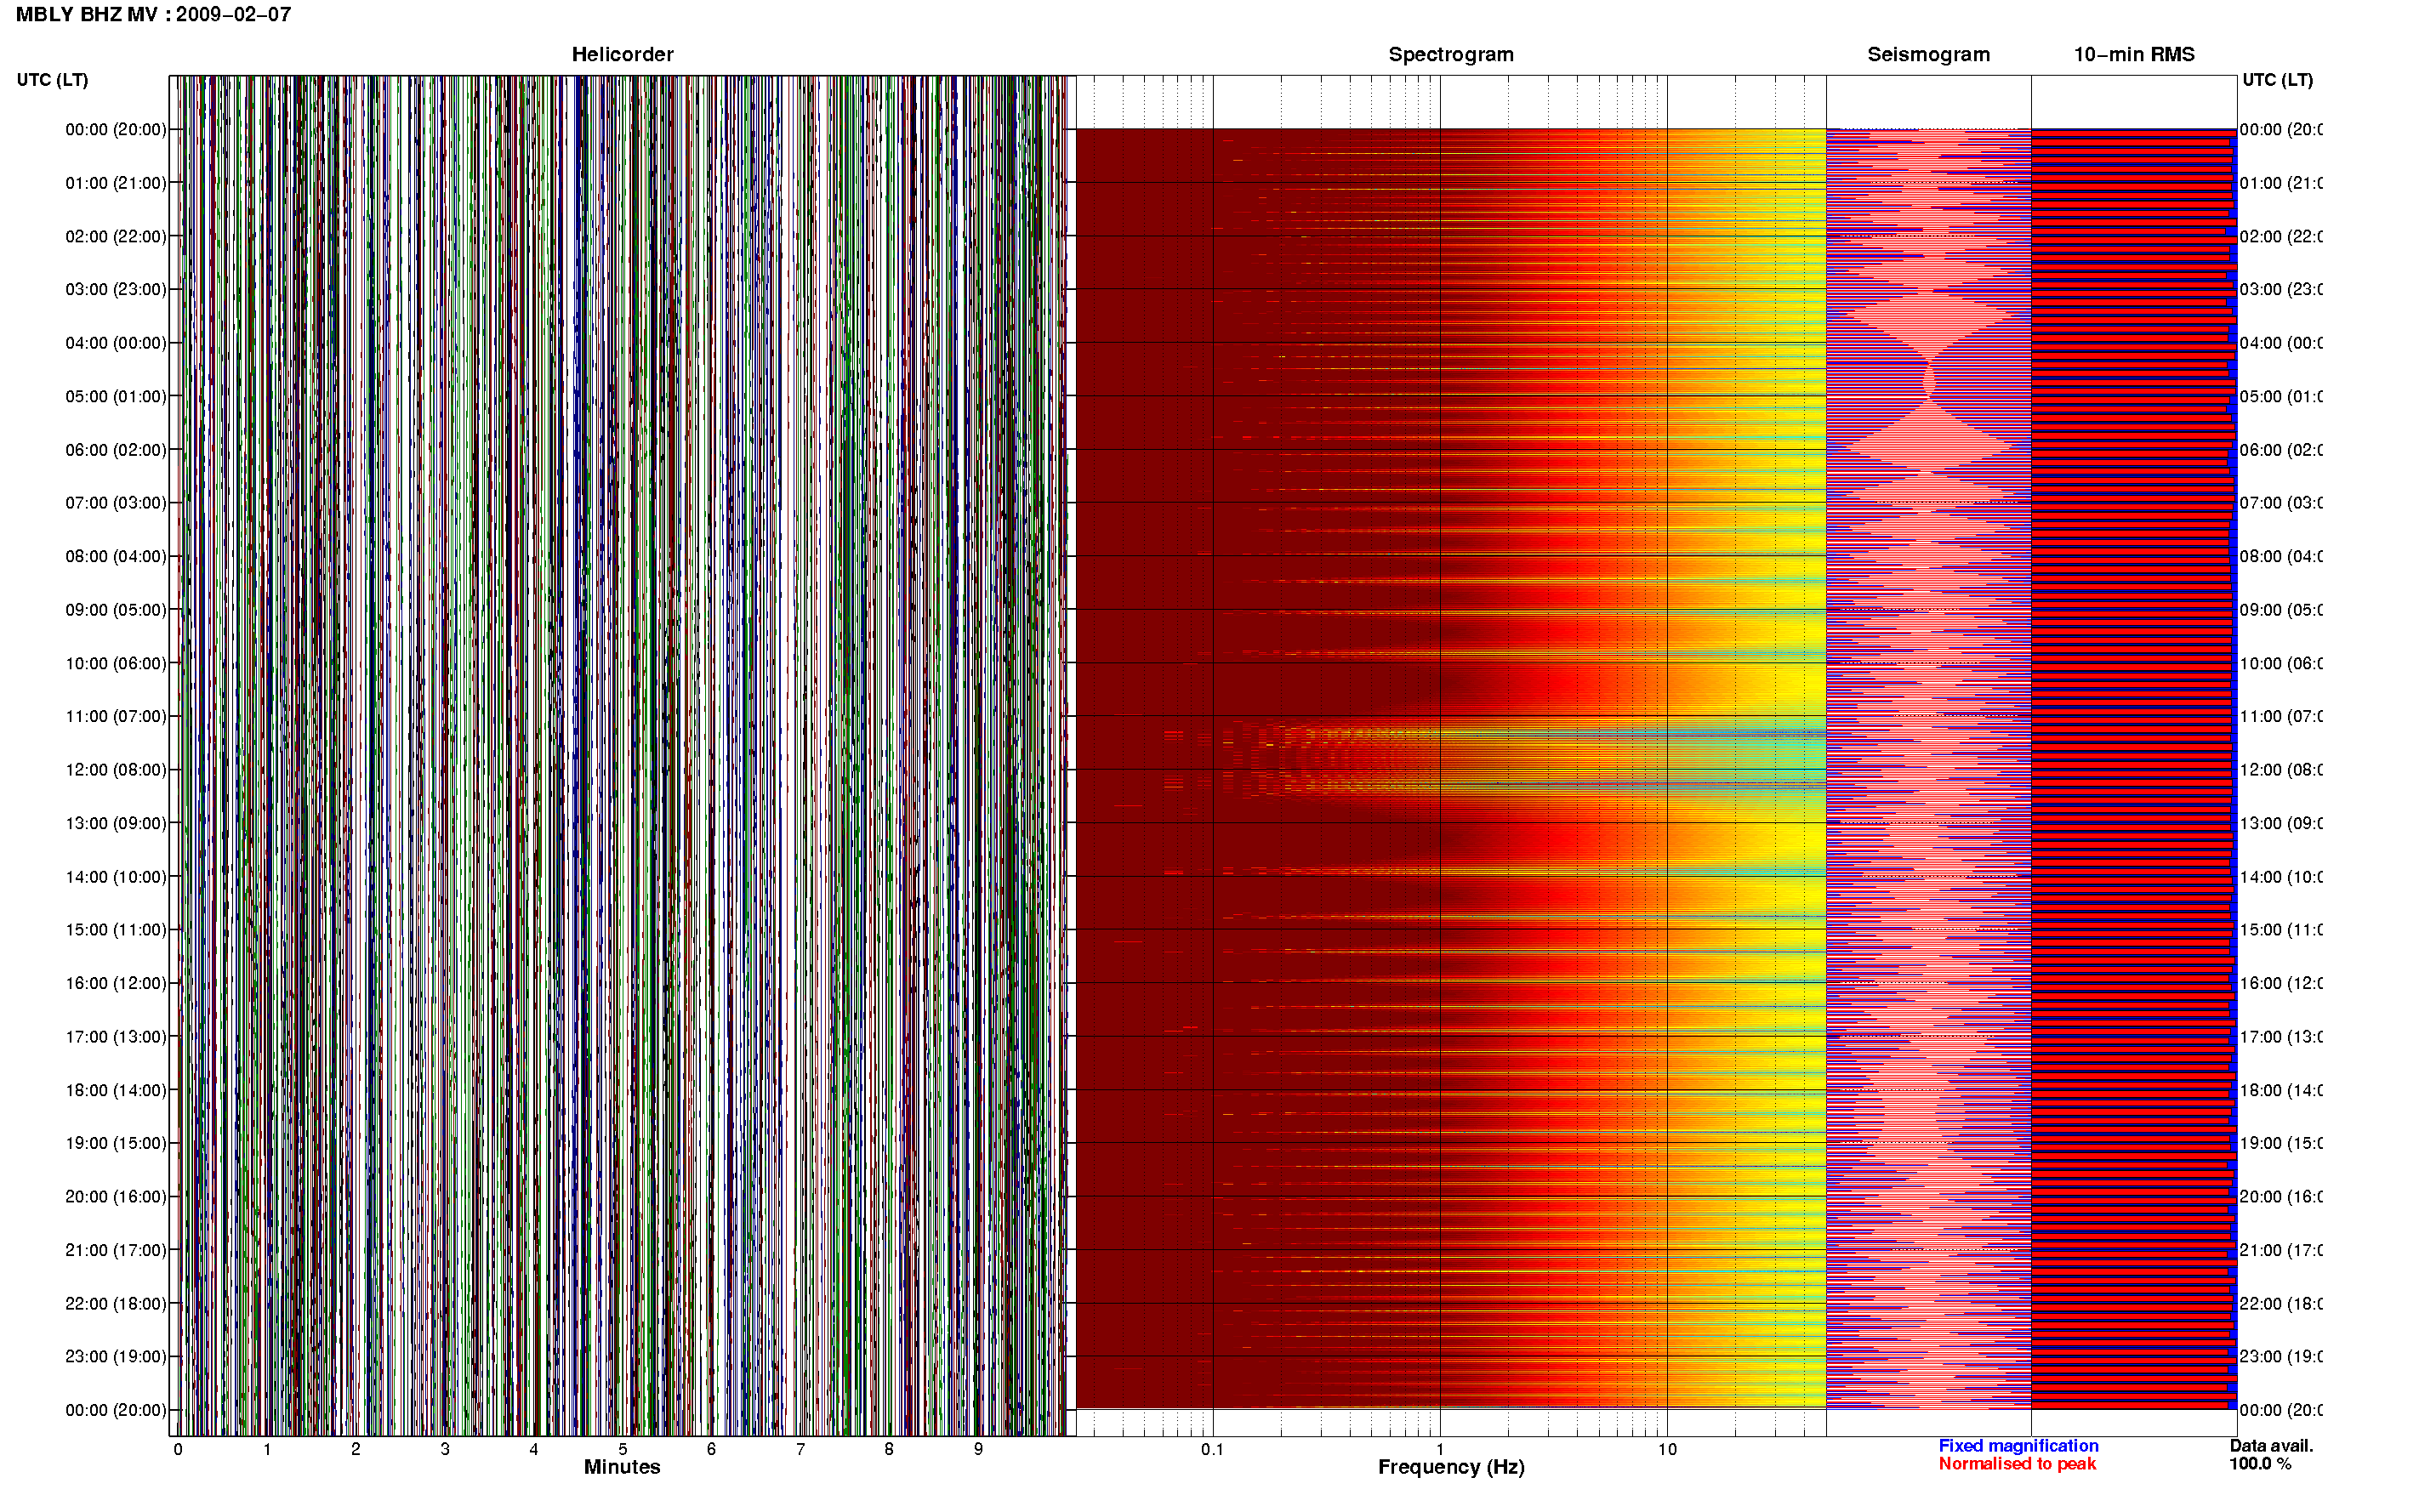This screenshot has width=2419, height=1512.
Task: Click the '15:00 (11:00)' left time label
Action: point(116,930)
